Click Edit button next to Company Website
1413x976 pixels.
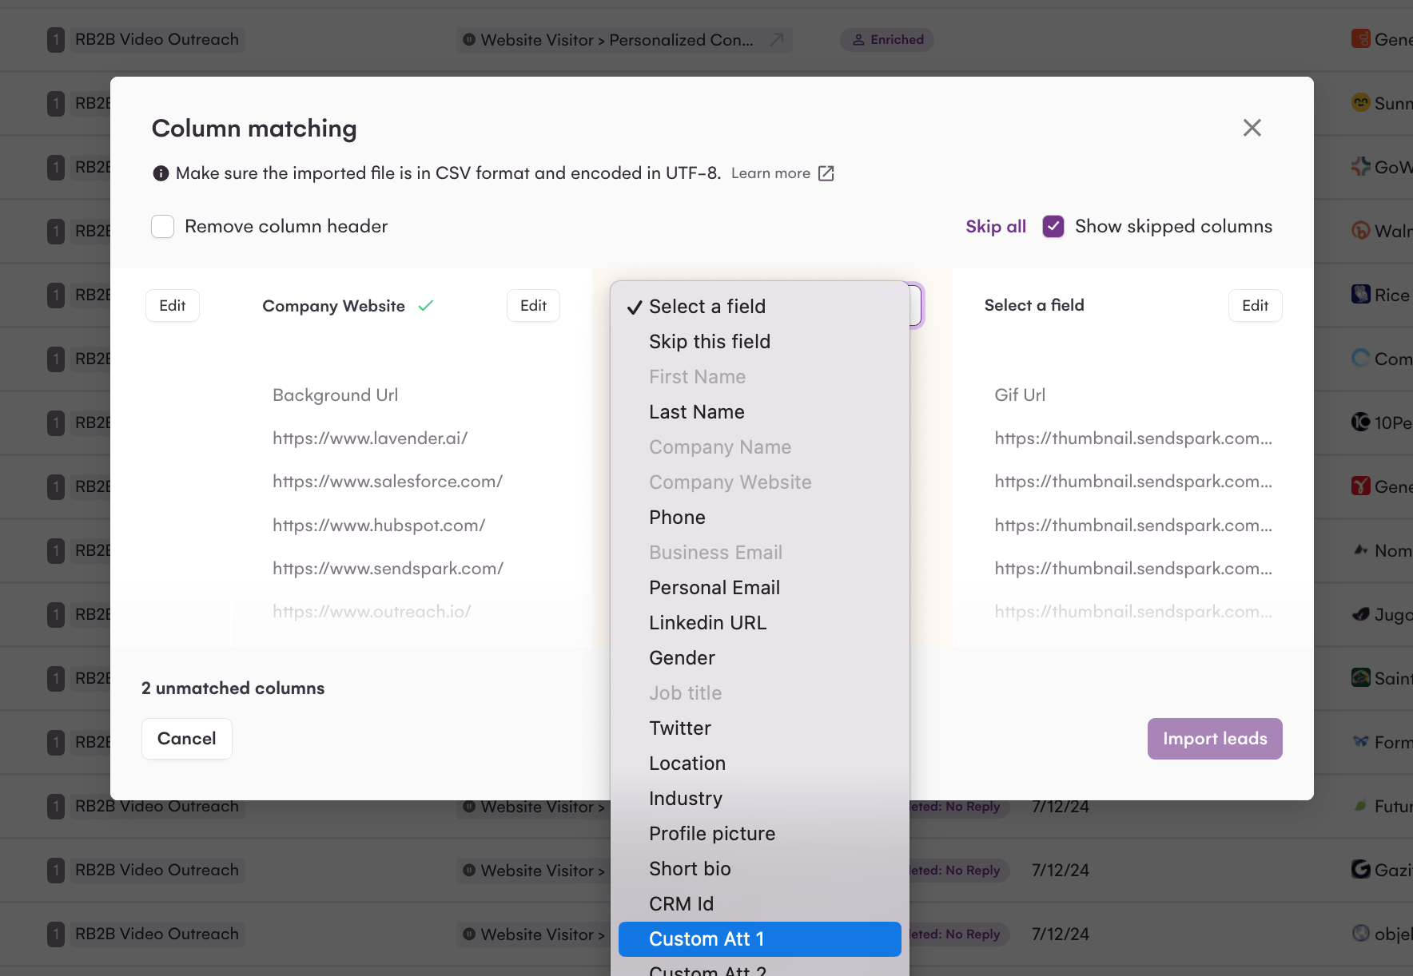[533, 305]
